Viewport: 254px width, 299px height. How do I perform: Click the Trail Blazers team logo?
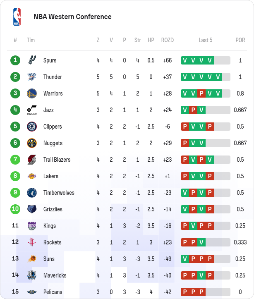pos(32,160)
